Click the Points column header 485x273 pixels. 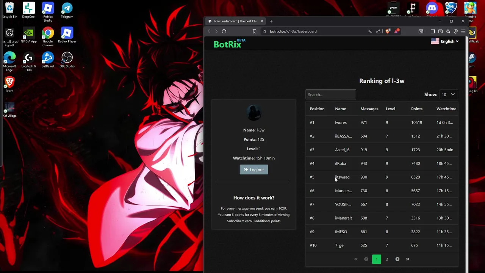pyautogui.click(x=417, y=109)
